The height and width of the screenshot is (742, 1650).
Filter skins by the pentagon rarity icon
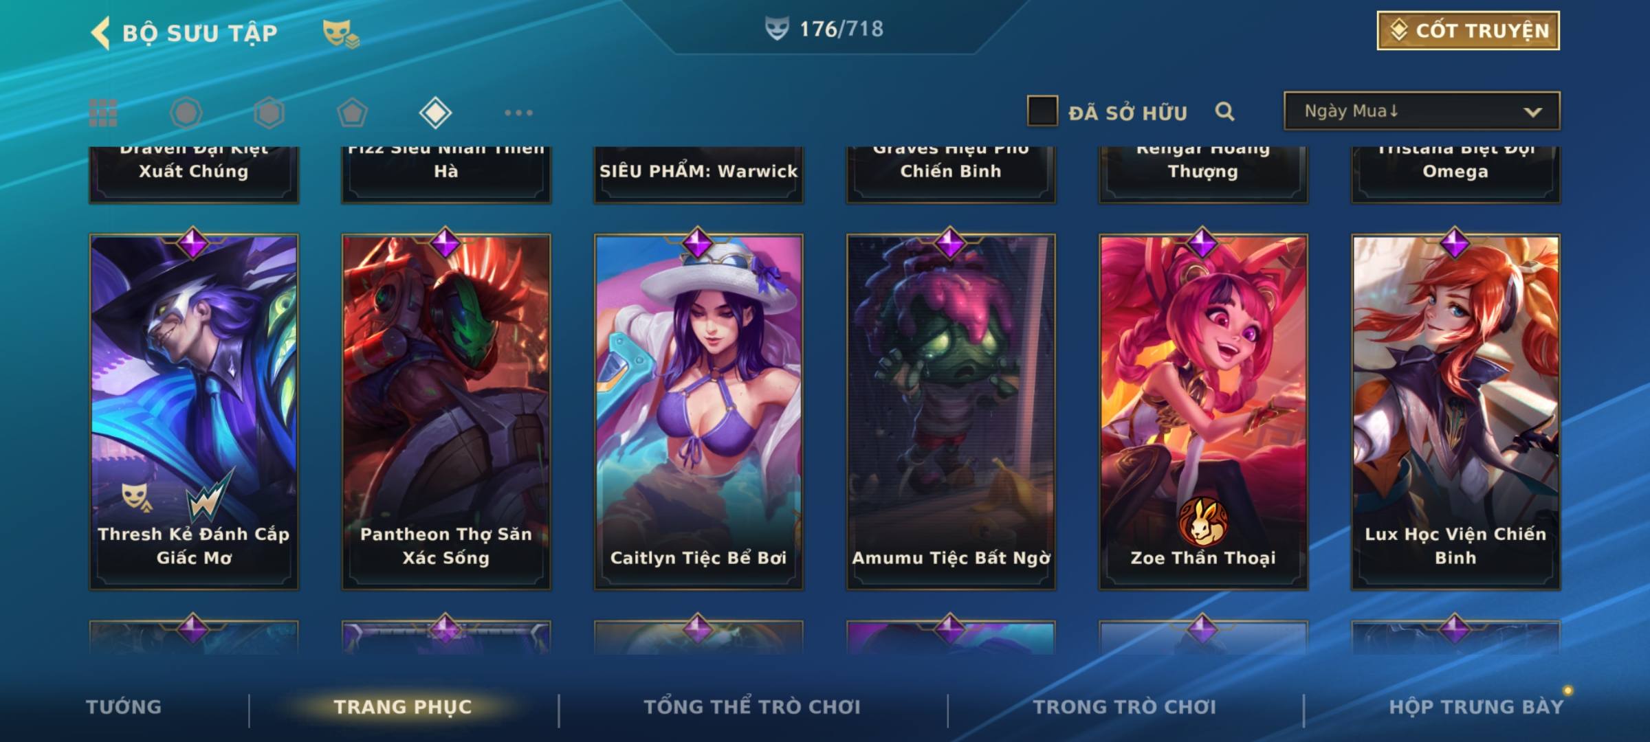pos(352,113)
